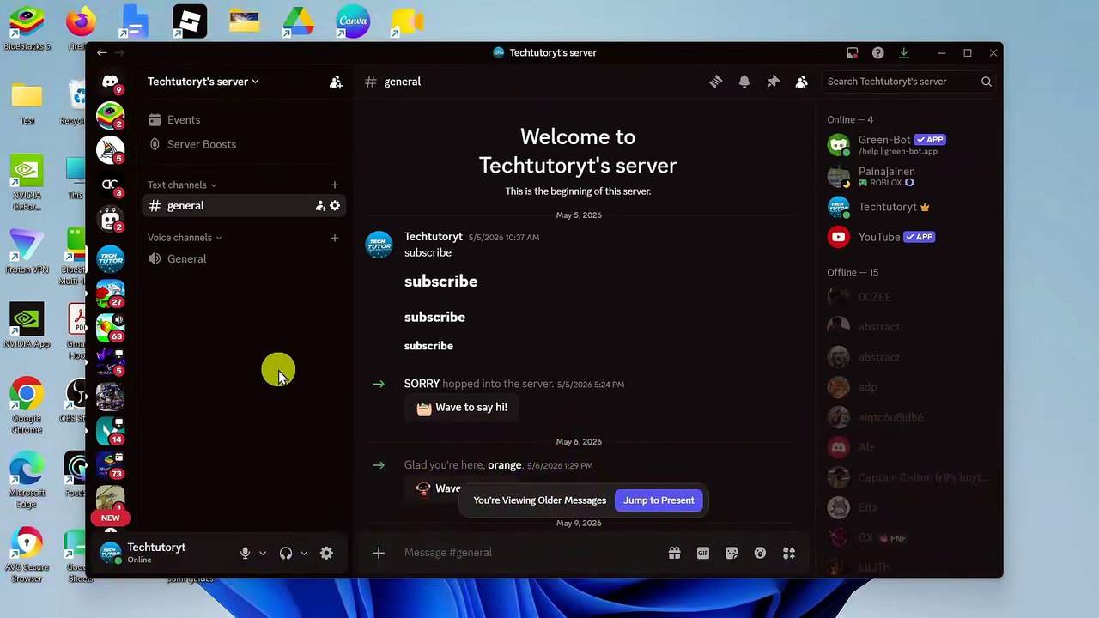Screen dimensions: 1099x618
Task: Open the GIF picker
Action: 703,554
